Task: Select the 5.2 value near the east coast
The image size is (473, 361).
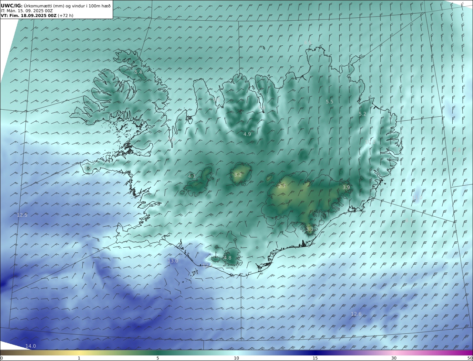Action: (362, 114)
